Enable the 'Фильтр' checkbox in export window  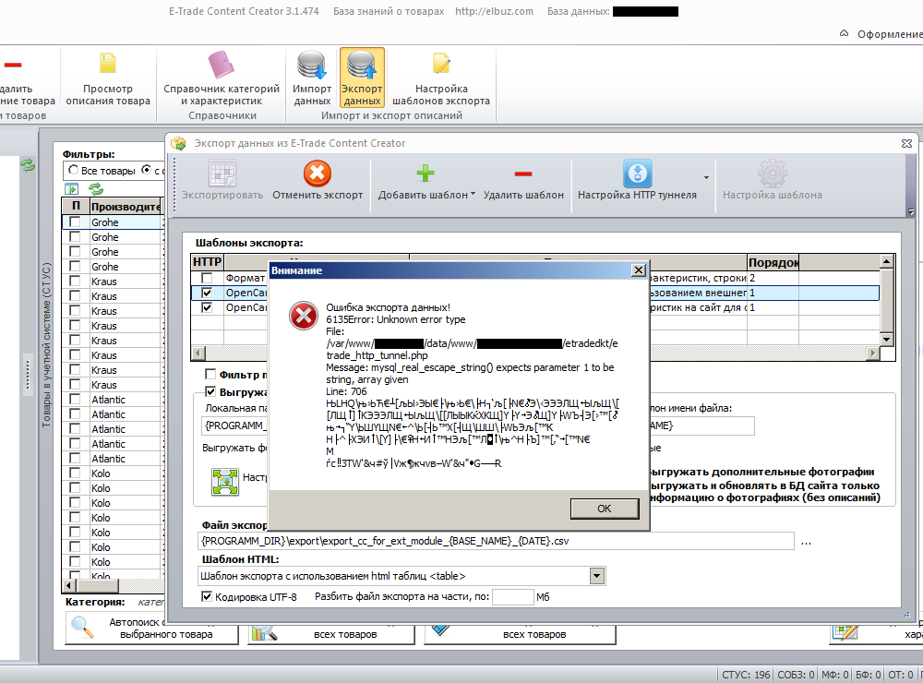click(x=210, y=374)
